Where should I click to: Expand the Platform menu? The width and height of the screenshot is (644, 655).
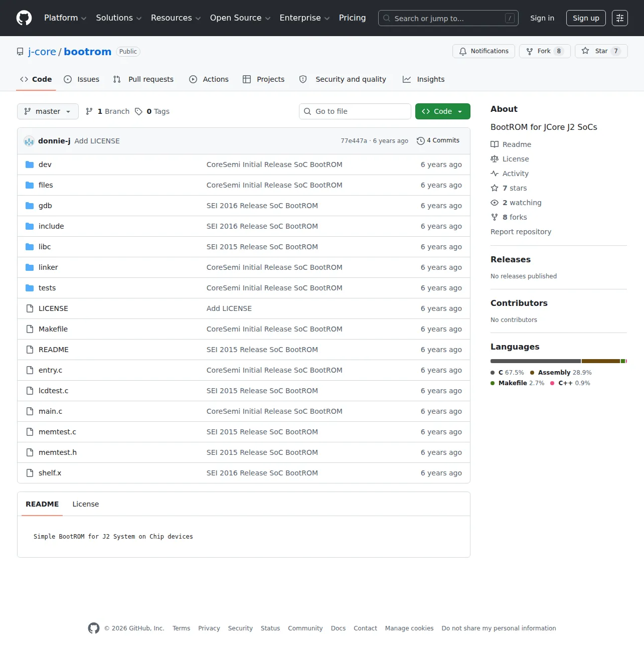pyautogui.click(x=65, y=18)
